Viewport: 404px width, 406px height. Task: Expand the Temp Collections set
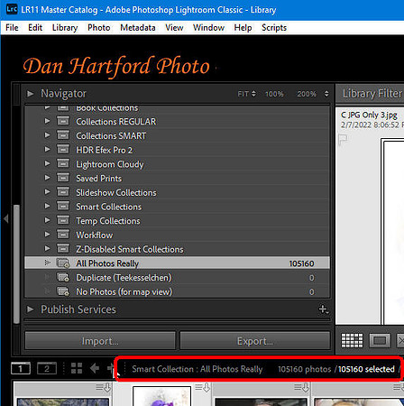(x=47, y=220)
